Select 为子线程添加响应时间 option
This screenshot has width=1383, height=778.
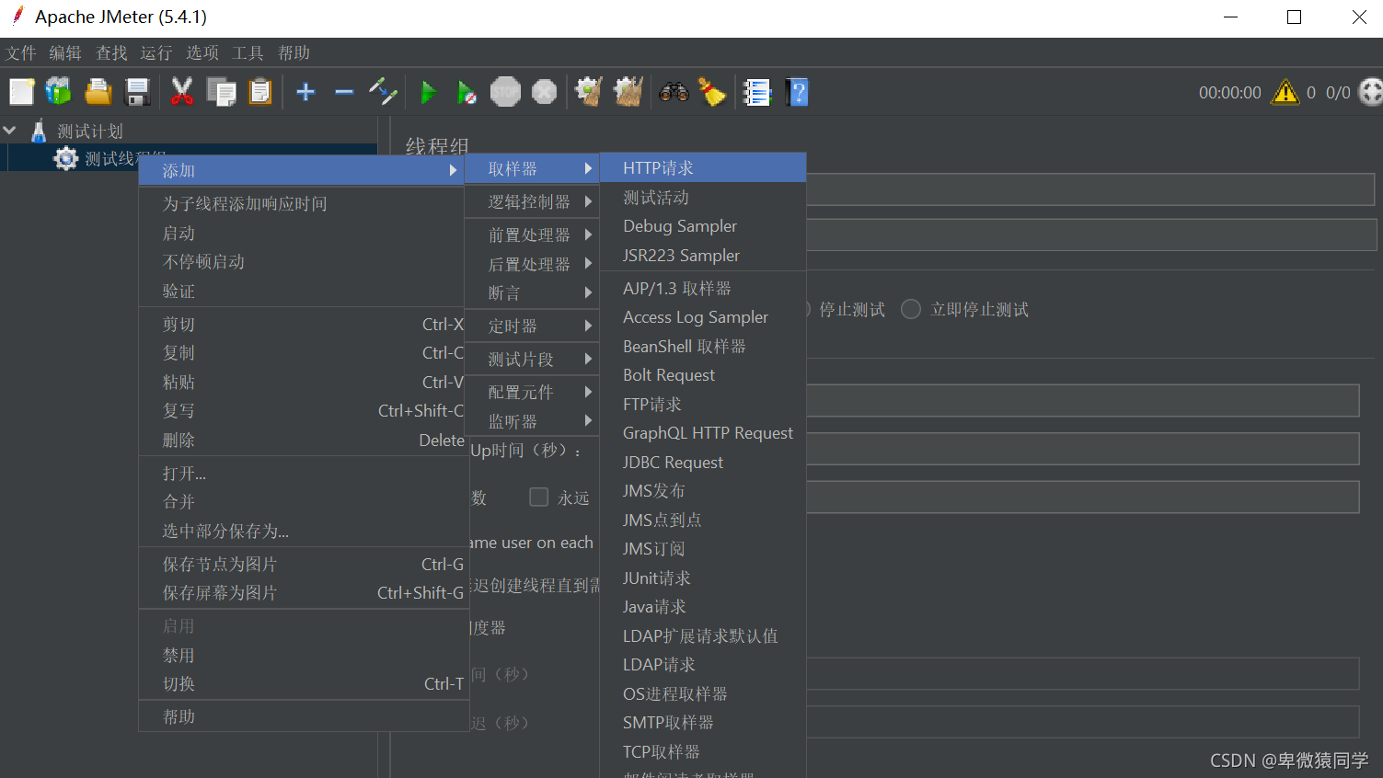303,203
